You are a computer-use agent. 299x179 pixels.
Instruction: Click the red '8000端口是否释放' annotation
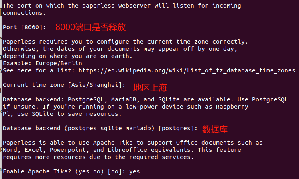(x=91, y=27)
